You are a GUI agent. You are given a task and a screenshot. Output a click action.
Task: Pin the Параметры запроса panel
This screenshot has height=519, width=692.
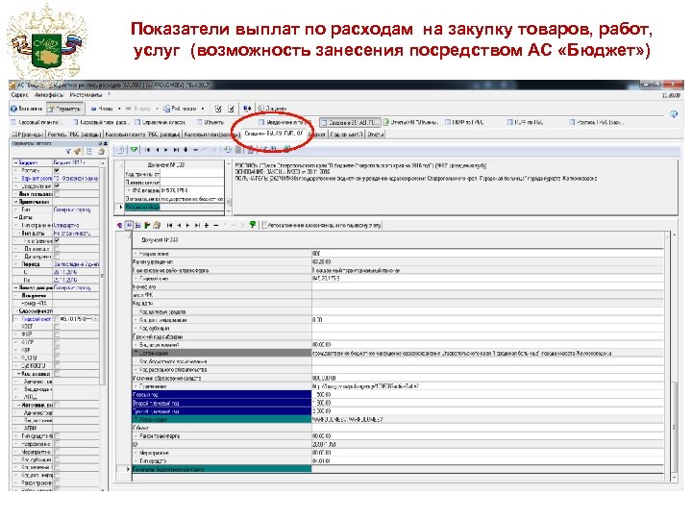(100, 144)
